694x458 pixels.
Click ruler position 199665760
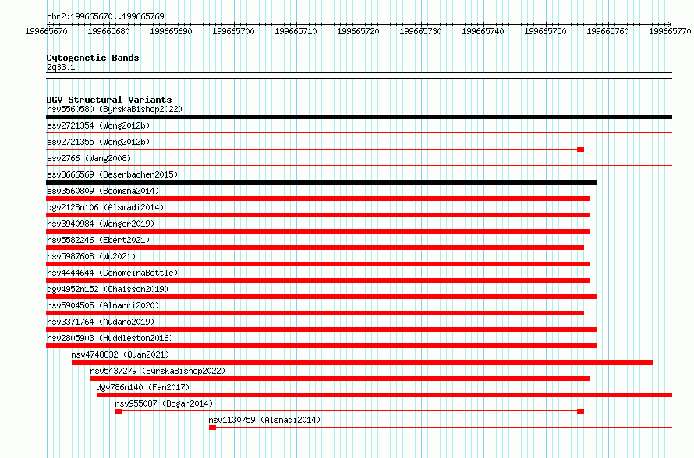[x=608, y=31]
